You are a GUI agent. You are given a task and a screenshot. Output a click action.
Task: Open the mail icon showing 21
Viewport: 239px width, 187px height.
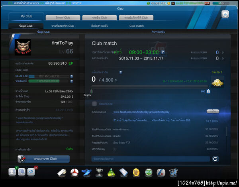(31, 172)
